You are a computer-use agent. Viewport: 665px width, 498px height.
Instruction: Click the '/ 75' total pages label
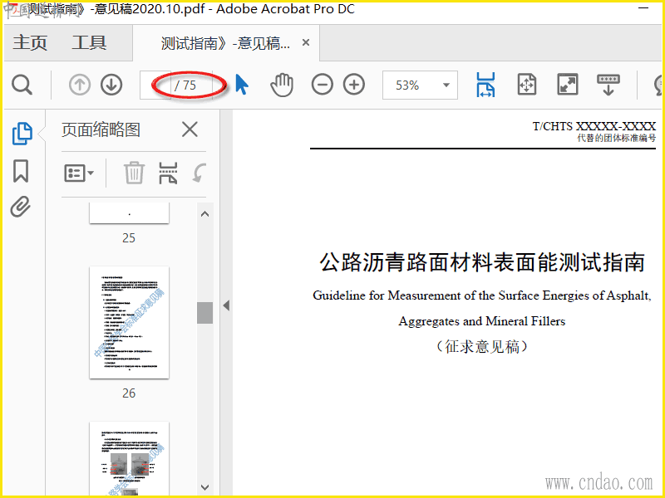click(185, 85)
